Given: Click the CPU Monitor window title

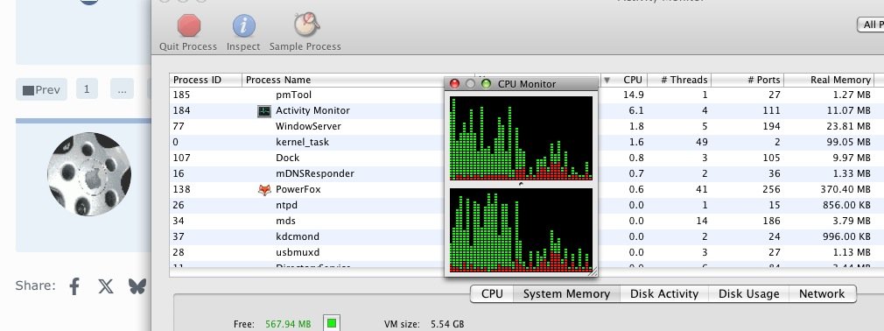Looking at the screenshot, I should coord(527,84).
